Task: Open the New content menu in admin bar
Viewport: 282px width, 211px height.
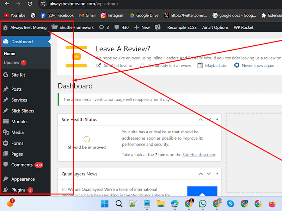Action: [x=142, y=27]
